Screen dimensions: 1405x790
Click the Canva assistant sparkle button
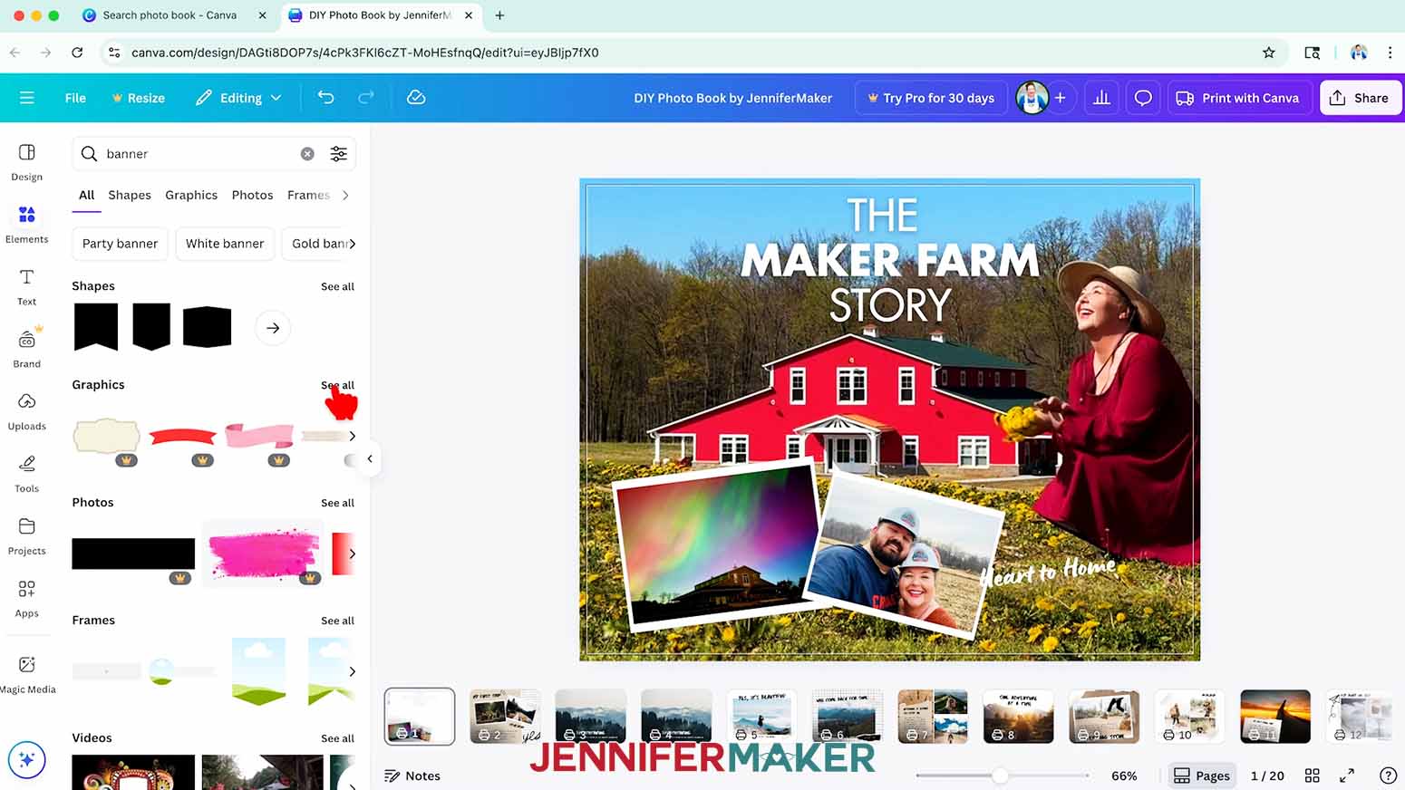pyautogui.click(x=26, y=759)
